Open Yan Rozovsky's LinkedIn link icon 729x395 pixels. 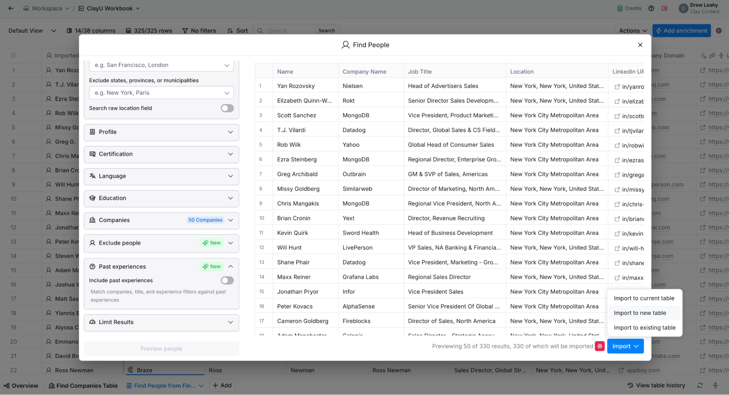617,87
